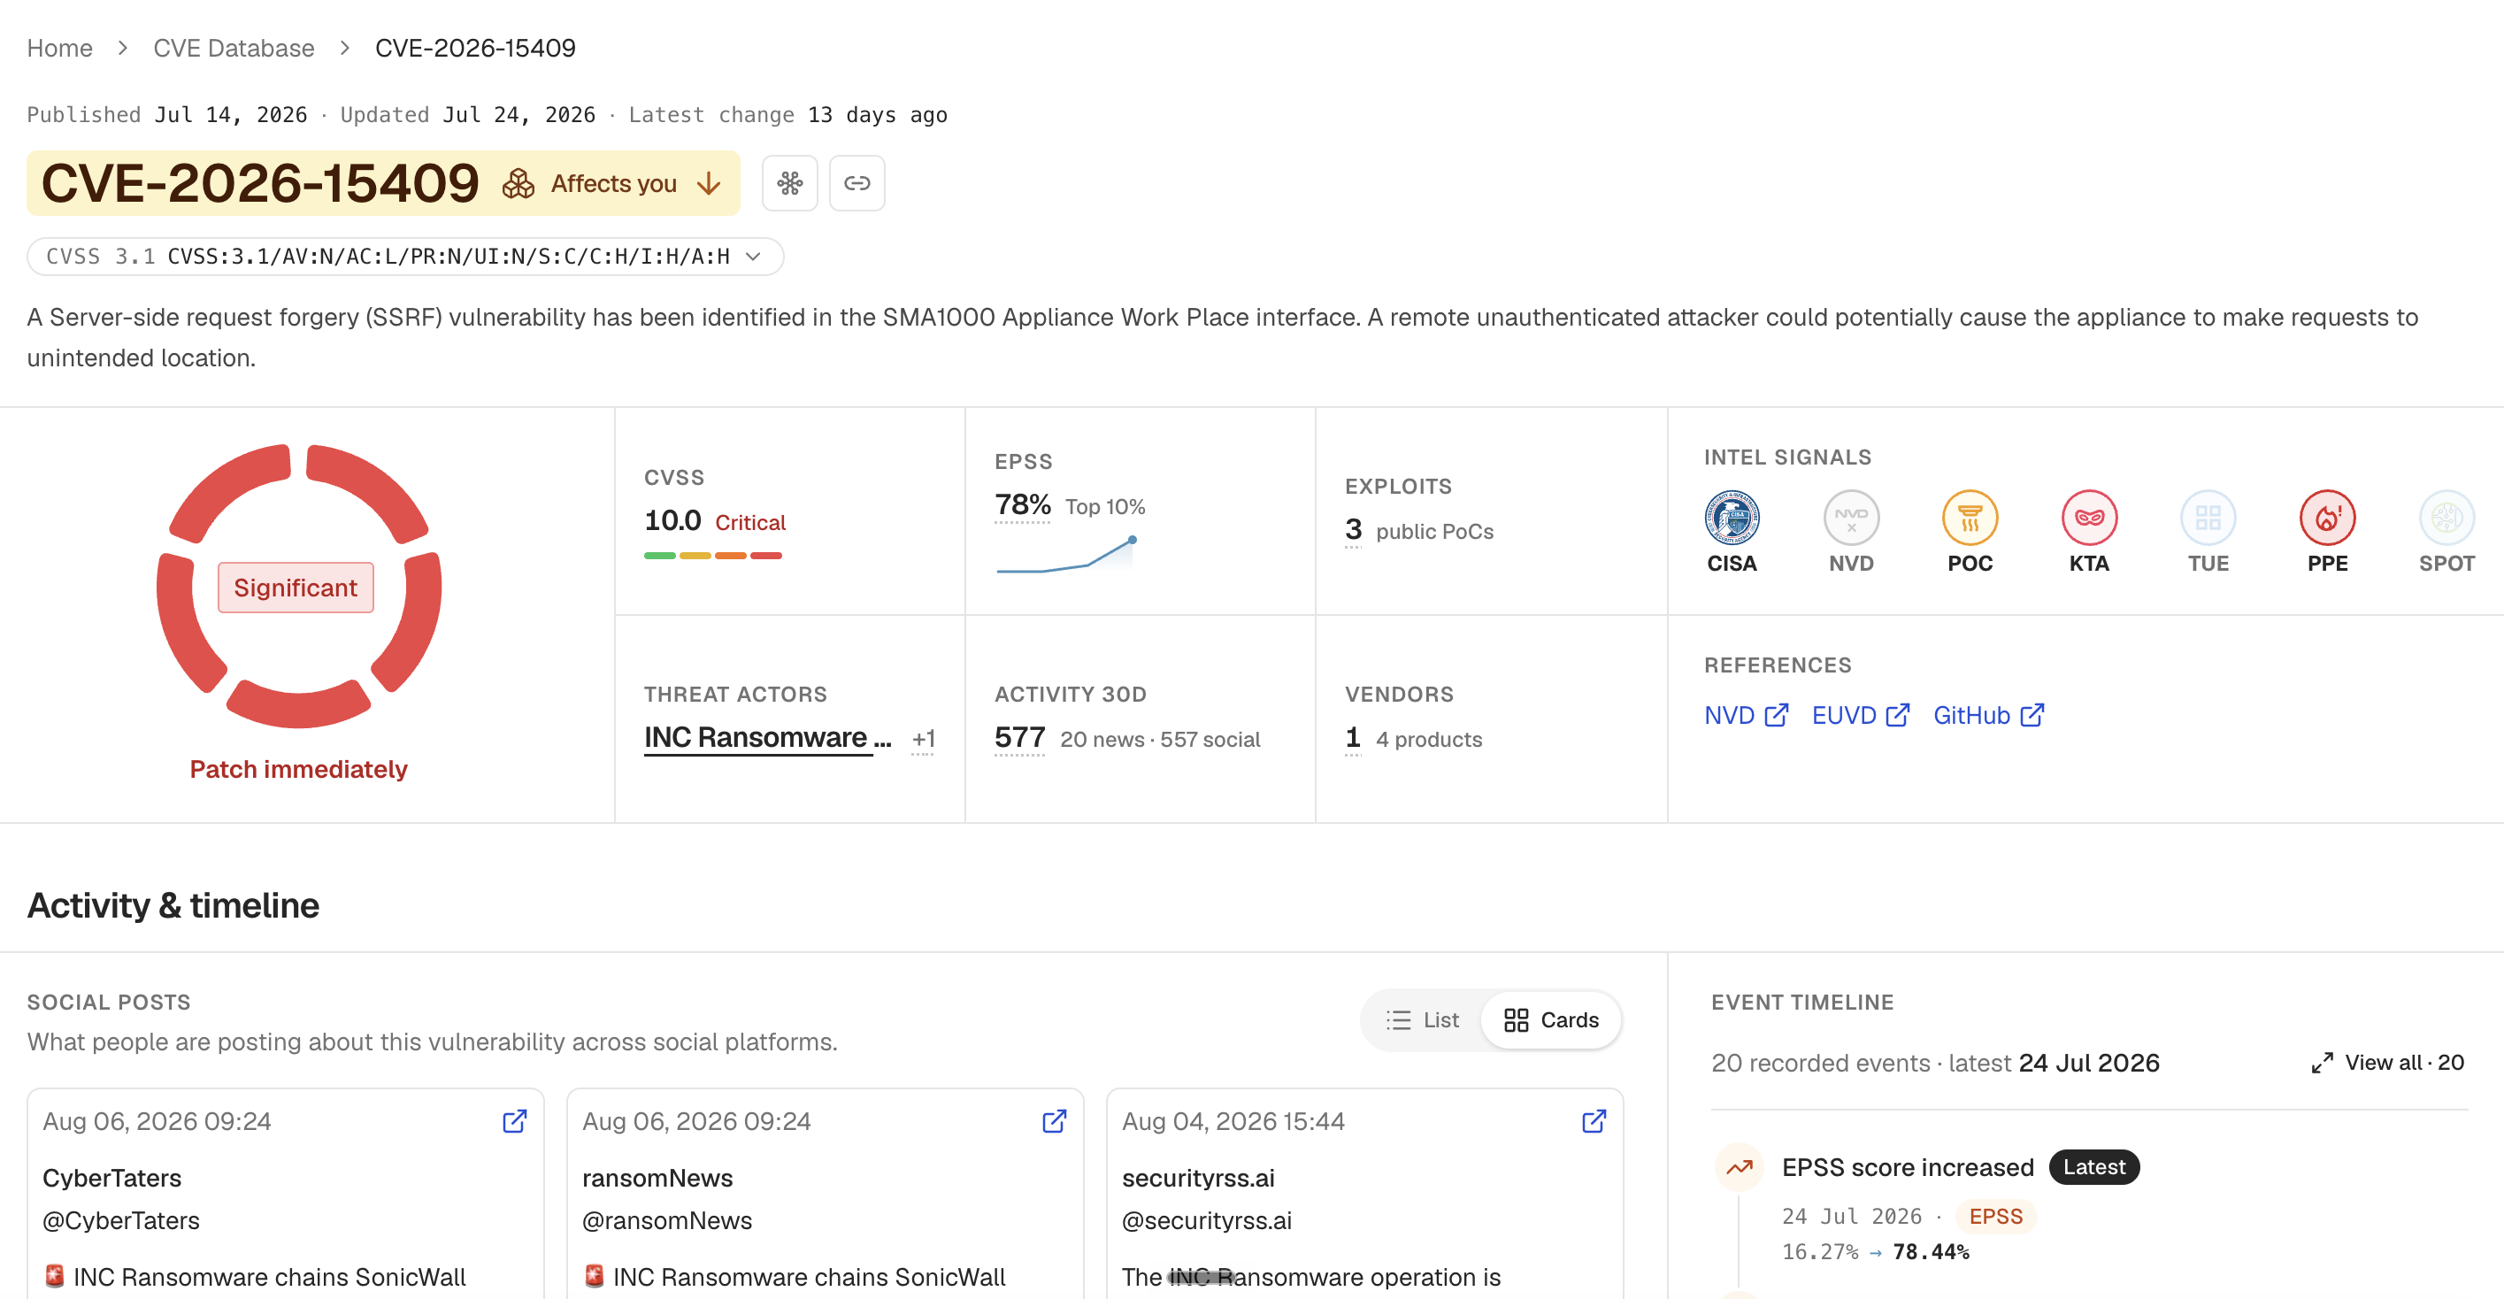Click the SPOT intel signal icon
Image resolution: width=2504 pixels, height=1299 pixels.
pyautogui.click(x=2446, y=518)
